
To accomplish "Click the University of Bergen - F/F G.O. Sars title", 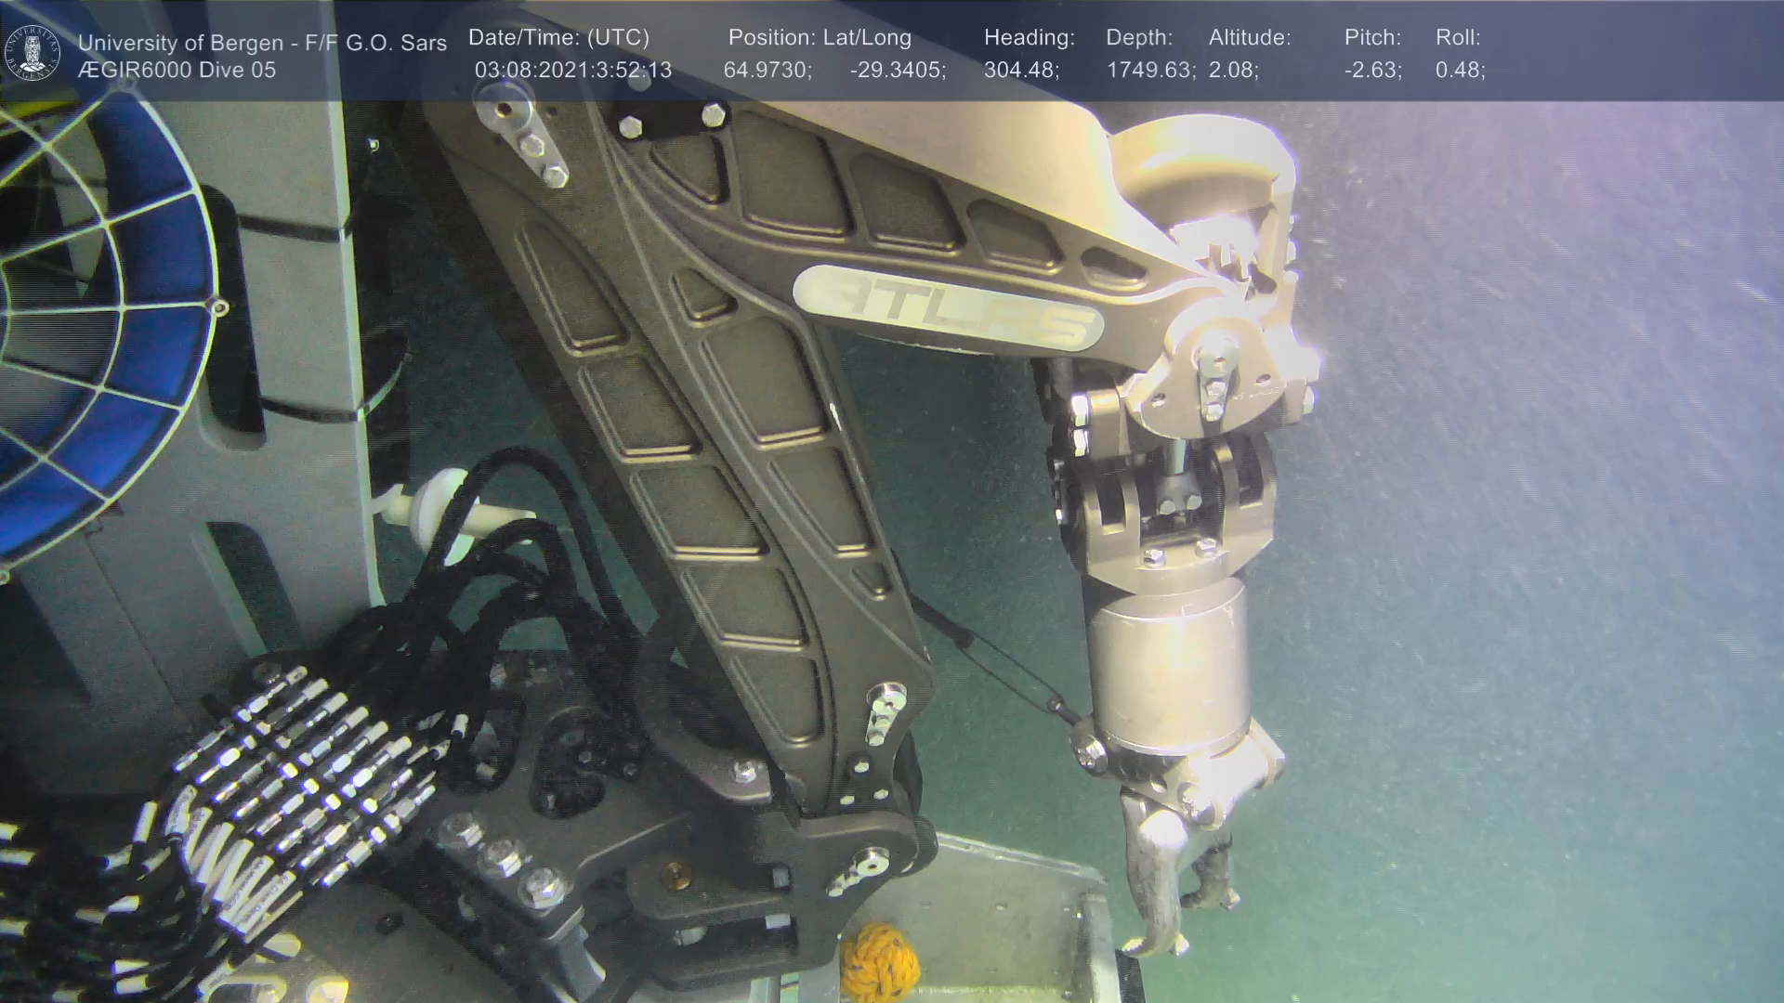I will (262, 43).
